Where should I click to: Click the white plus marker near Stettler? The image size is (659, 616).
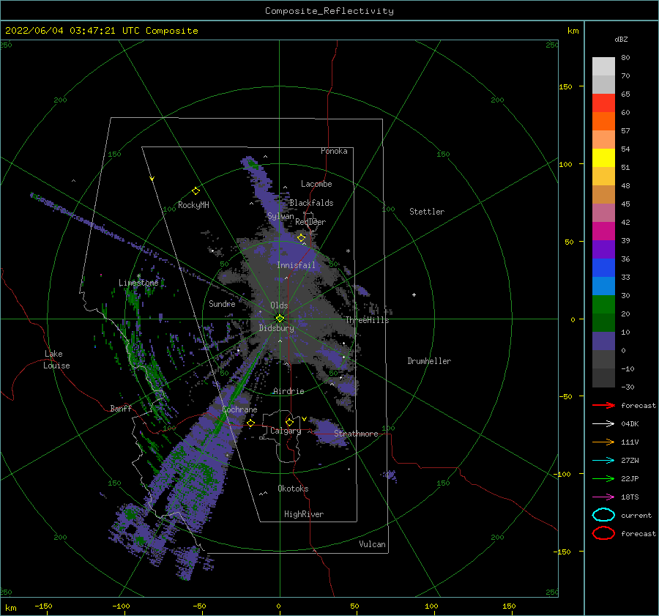414,294
